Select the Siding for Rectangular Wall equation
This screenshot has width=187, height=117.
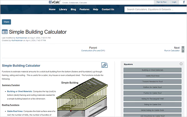(x=152, y=99)
